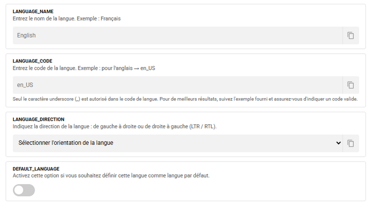
Task: Enable the DEFAULT_LANGUAGE toggle switch
Action: click(24, 190)
